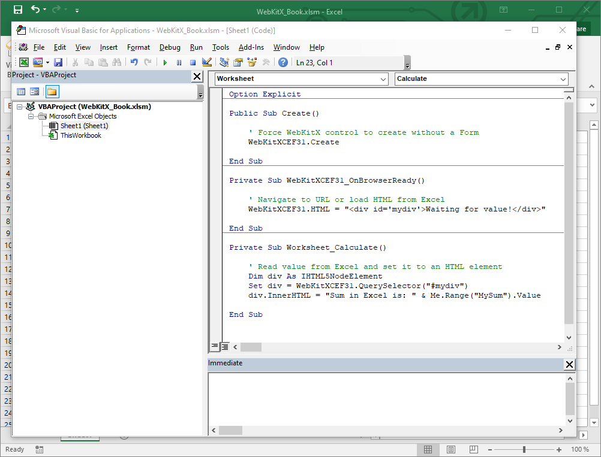Open the Debug menu
The width and height of the screenshot is (601, 457).
170,47
